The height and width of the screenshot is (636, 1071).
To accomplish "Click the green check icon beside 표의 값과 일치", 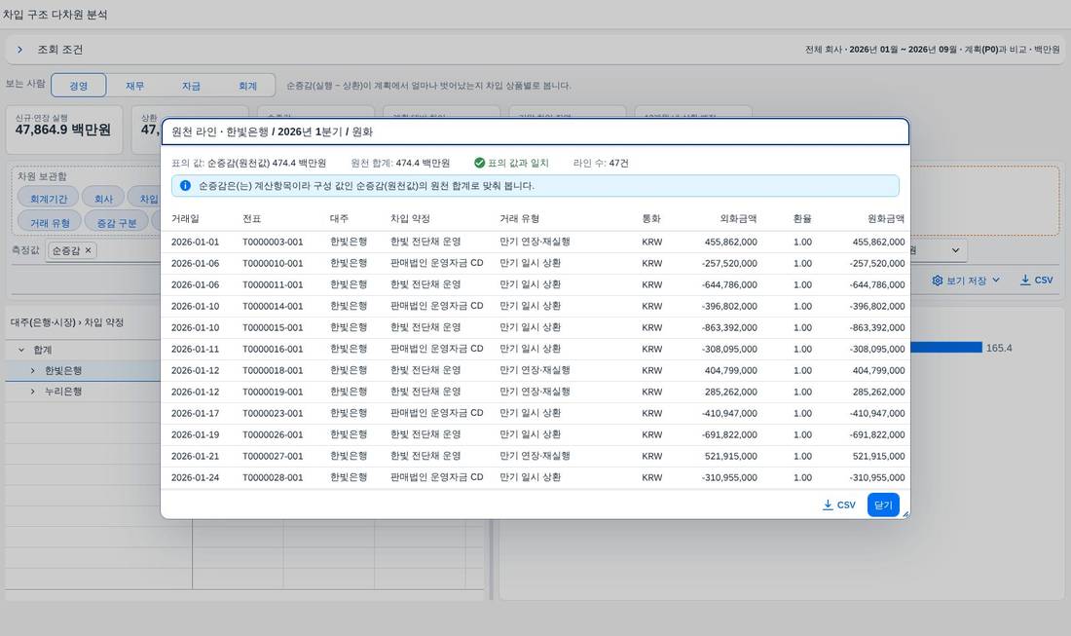I will [x=479, y=163].
